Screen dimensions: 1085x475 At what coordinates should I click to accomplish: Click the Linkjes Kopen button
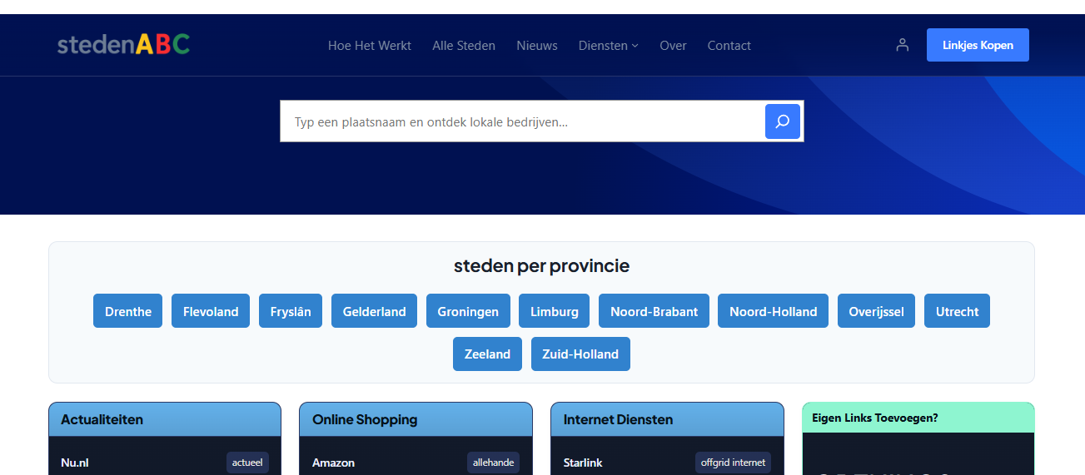978,45
